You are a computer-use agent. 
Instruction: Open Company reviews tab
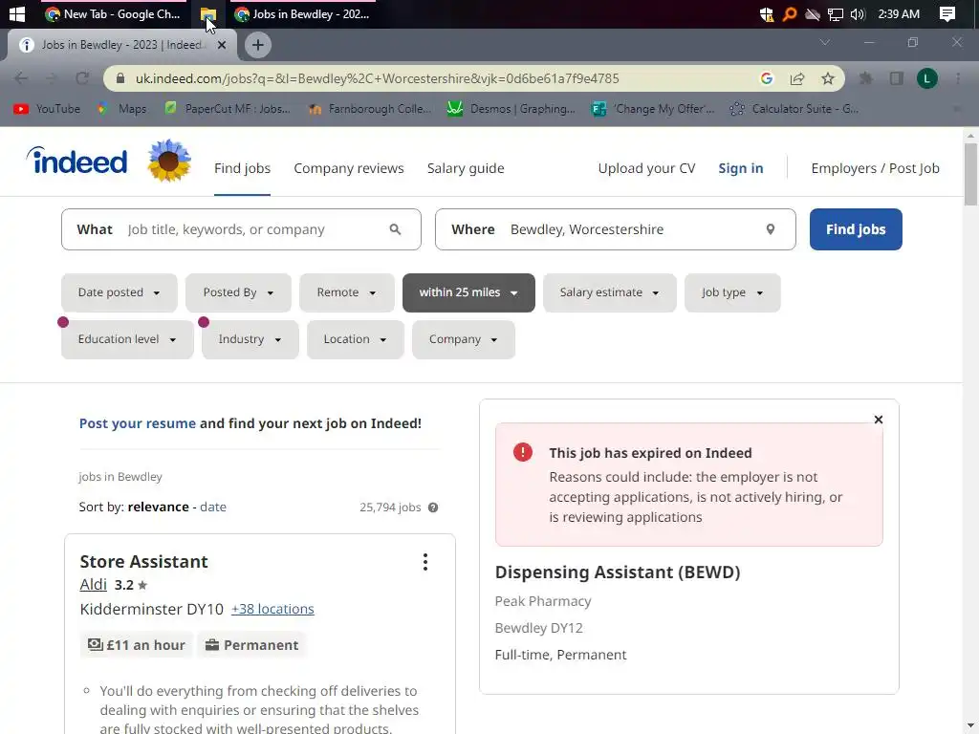[348, 168]
